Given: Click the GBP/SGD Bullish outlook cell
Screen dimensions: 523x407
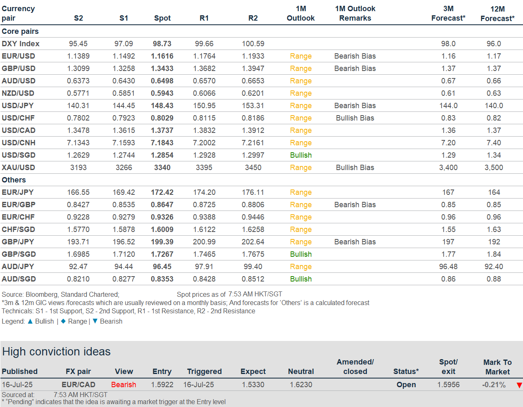Looking at the screenshot, I should [x=301, y=254].
